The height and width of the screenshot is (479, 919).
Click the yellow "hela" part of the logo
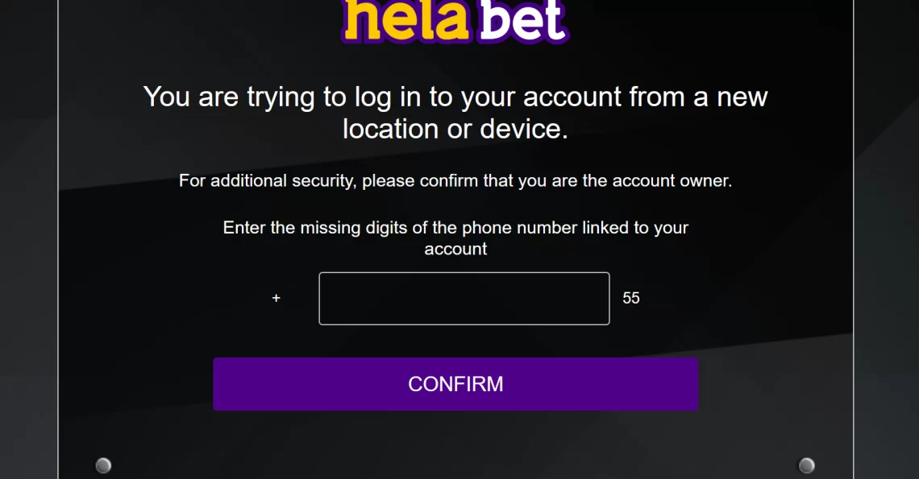[x=406, y=21]
